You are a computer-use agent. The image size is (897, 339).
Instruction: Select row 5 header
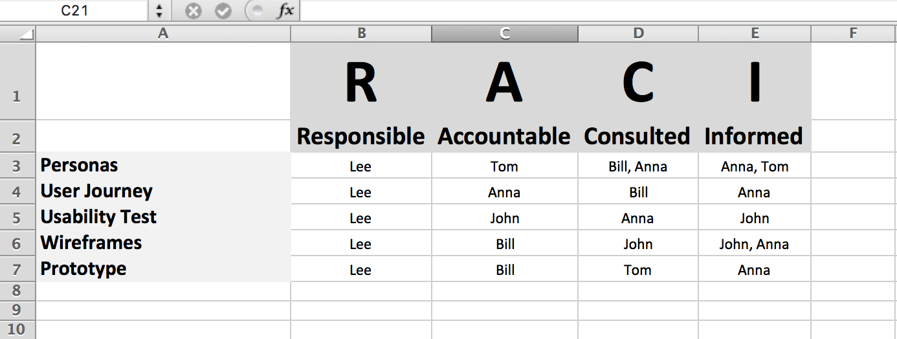pyautogui.click(x=17, y=217)
